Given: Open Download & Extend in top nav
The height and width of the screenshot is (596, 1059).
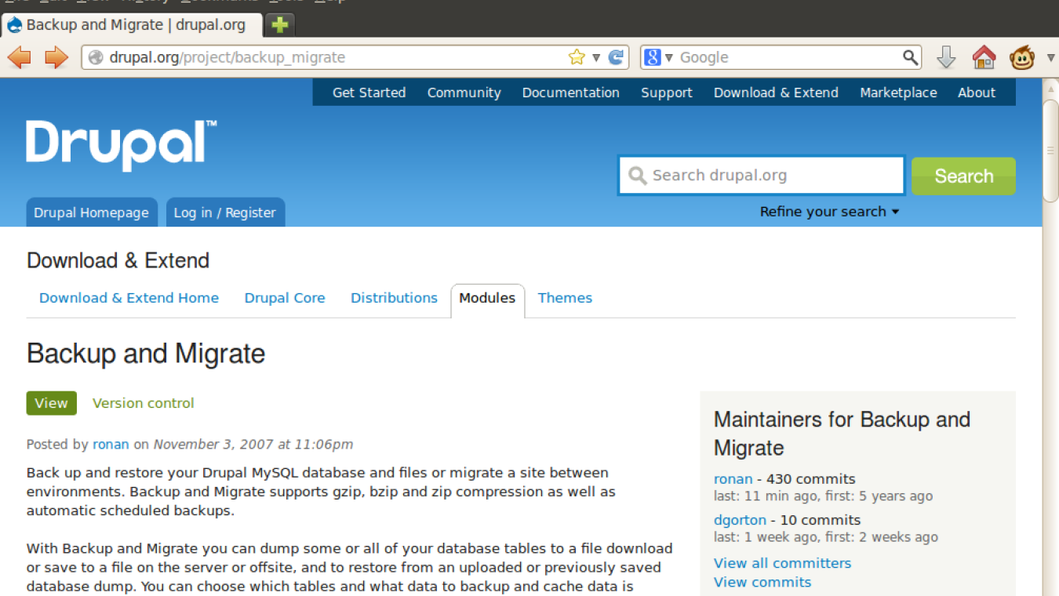Looking at the screenshot, I should coord(776,93).
